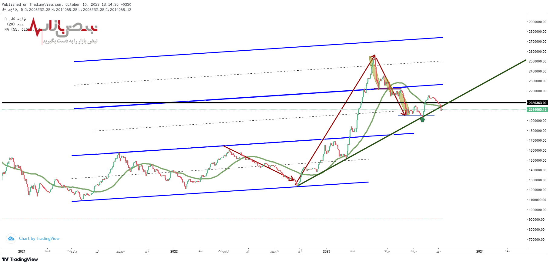Click the 2400000.00 price axis label

(x=538, y=71)
